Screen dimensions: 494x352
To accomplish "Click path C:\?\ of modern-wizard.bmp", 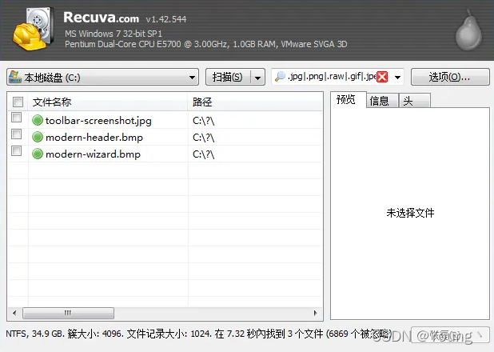I will (x=204, y=154).
